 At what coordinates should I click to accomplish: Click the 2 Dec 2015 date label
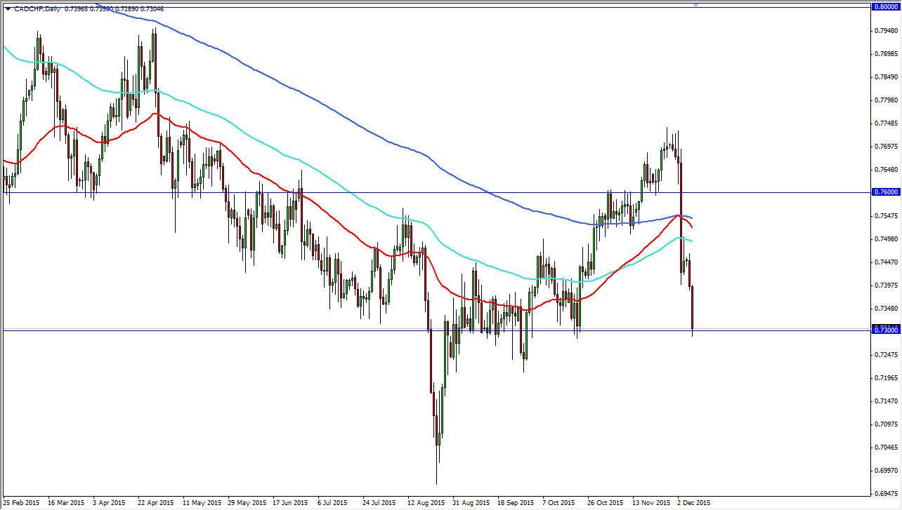tap(693, 503)
